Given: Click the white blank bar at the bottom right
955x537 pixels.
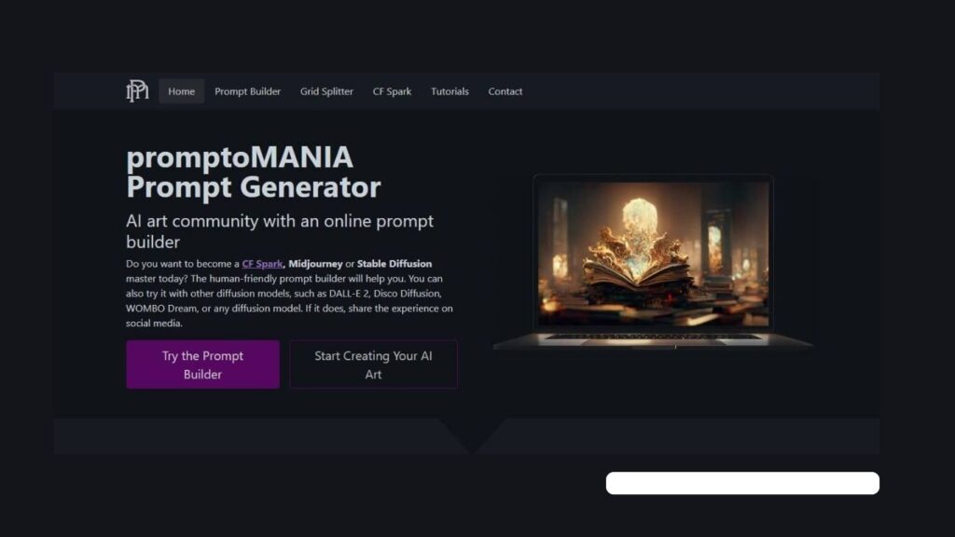Looking at the screenshot, I should [x=742, y=483].
